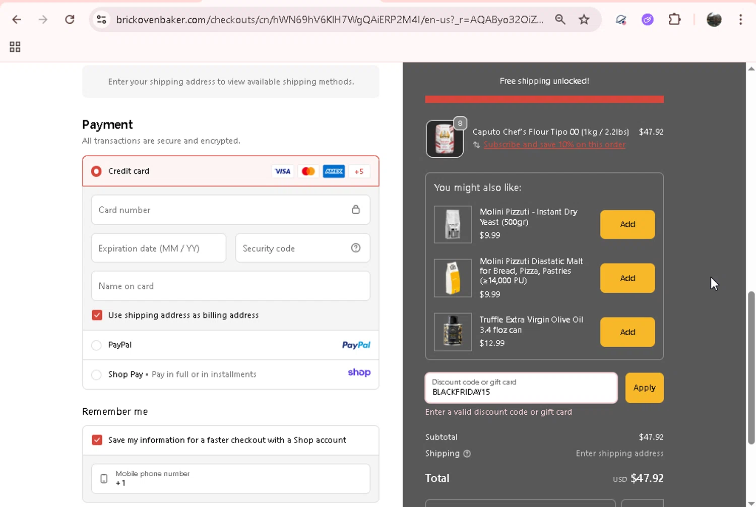Click the red free shipping progress bar
This screenshot has height=507, width=756.
pos(544,99)
